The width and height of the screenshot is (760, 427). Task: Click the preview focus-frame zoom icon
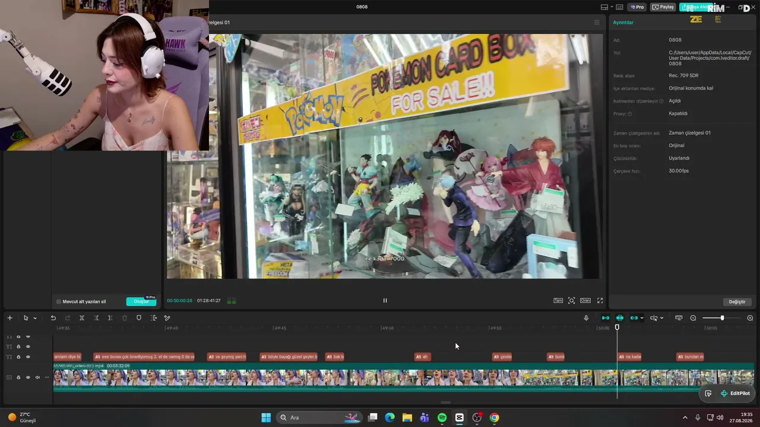(x=572, y=301)
